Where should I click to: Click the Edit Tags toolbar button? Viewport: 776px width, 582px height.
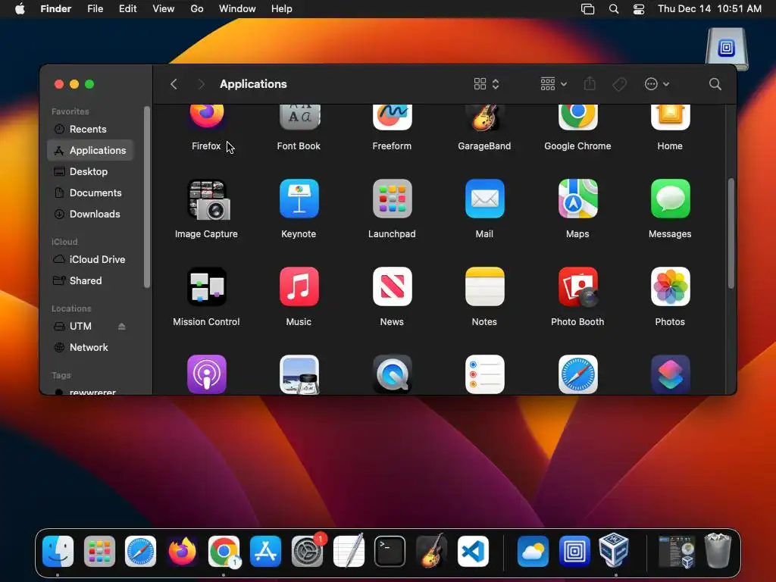tap(619, 84)
